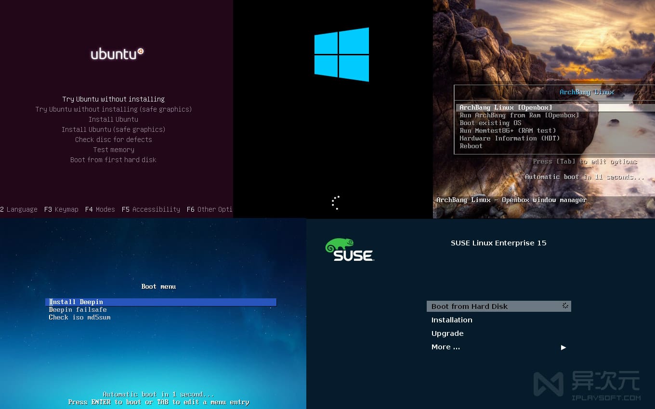Select Reboot in ArchBang menu
The width and height of the screenshot is (655, 409).
tap(471, 146)
